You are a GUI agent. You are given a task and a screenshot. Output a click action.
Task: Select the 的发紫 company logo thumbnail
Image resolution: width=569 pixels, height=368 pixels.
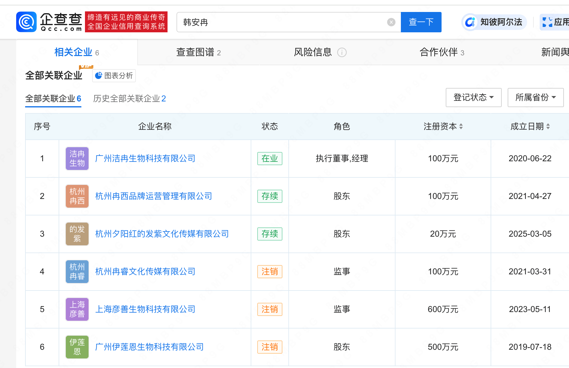(x=77, y=234)
